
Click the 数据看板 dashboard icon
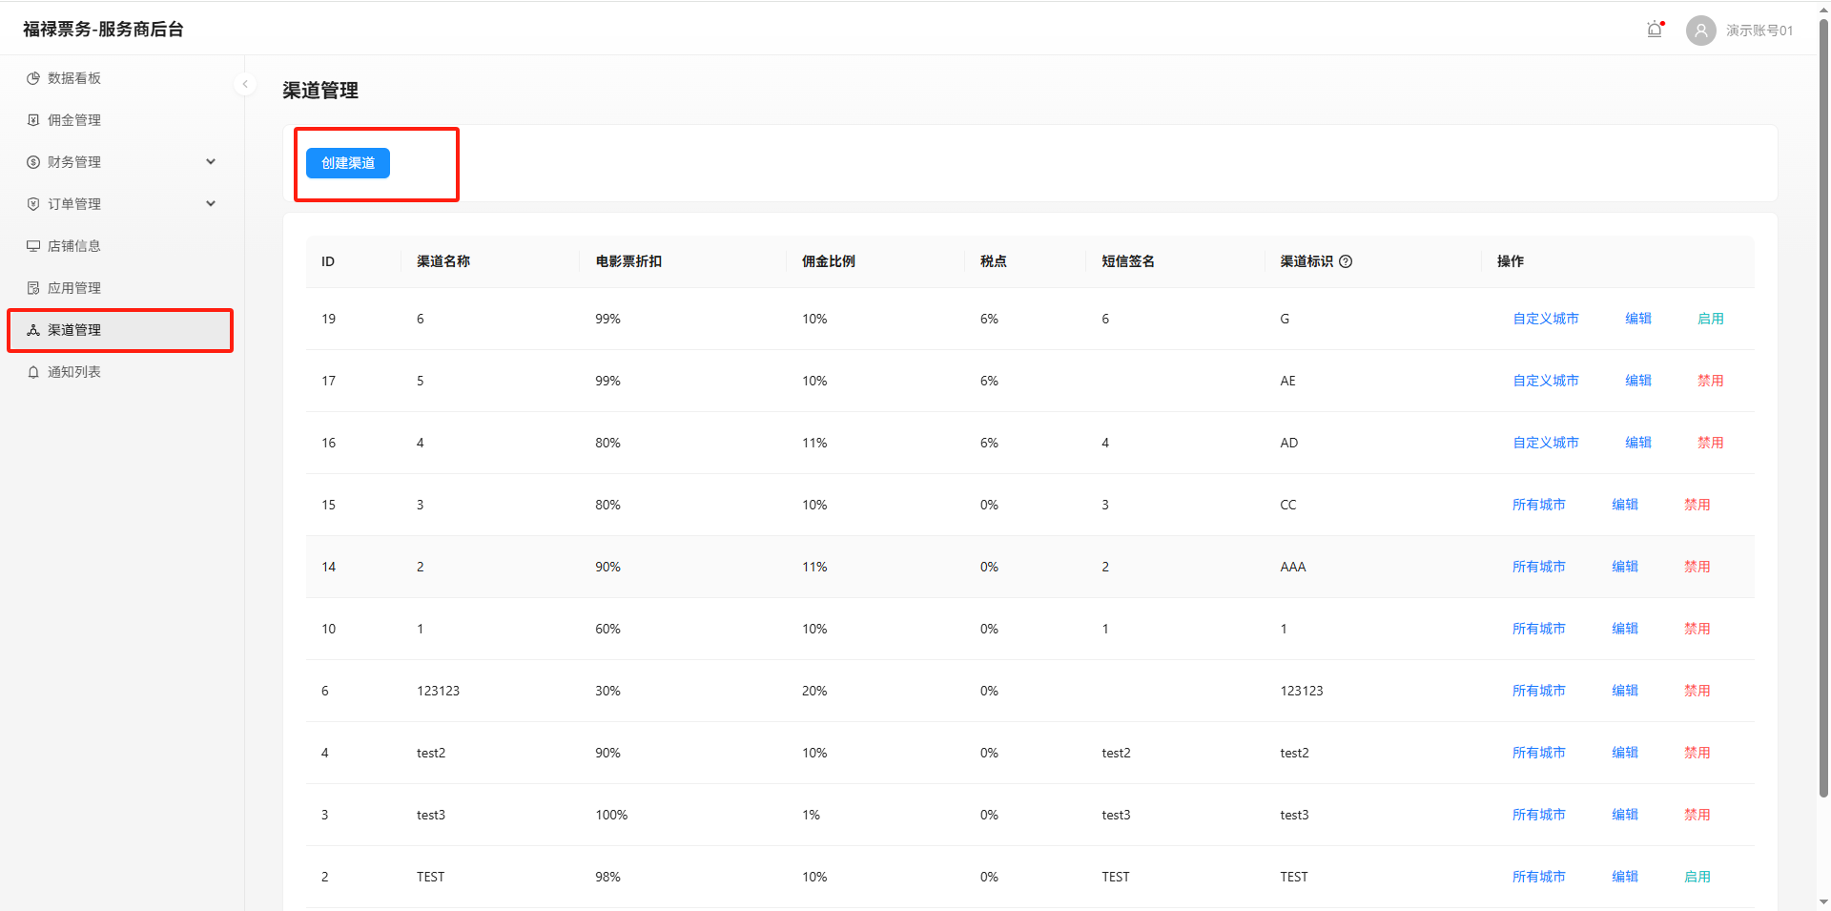[33, 78]
